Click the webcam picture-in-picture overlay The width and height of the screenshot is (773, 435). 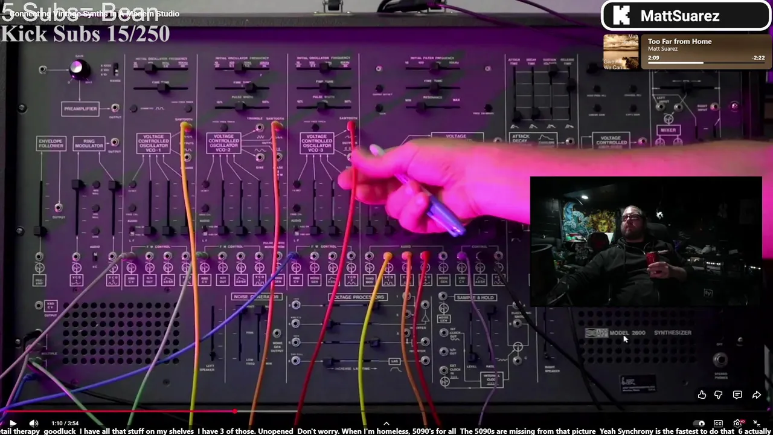[646, 242]
